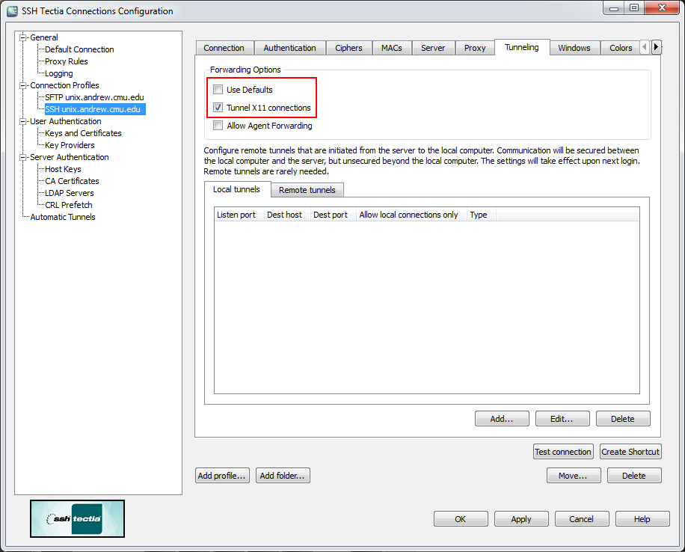The image size is (685, 552).
Task: Click the Add folder... button
Action: [x=282, y=476]
